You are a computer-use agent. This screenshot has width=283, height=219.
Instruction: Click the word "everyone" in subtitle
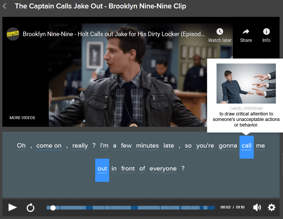(163, 169)
